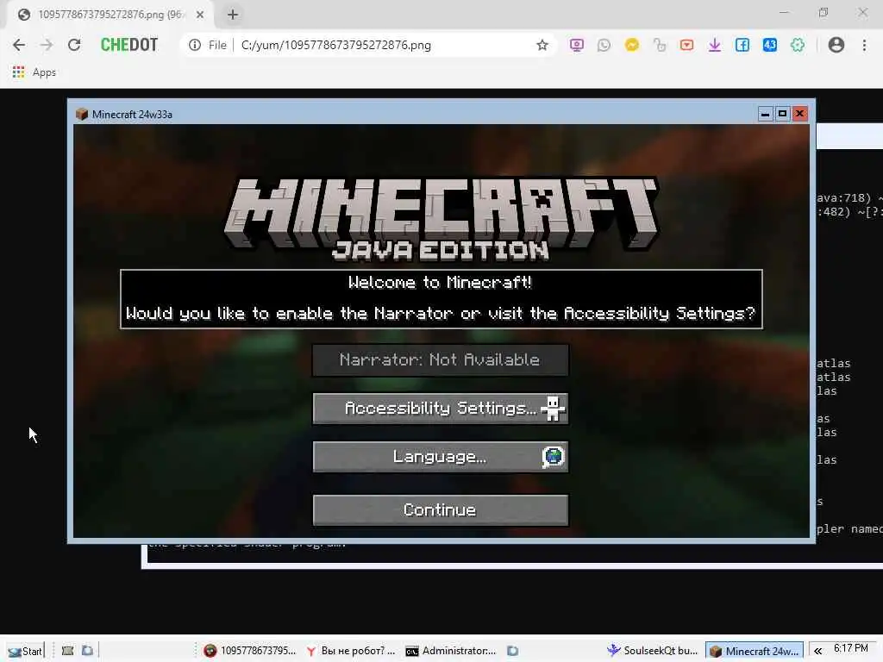The width and height of the screenshot is (883, 662).
Task: Click the CHEDOT logo button
Action: [129, 45]
